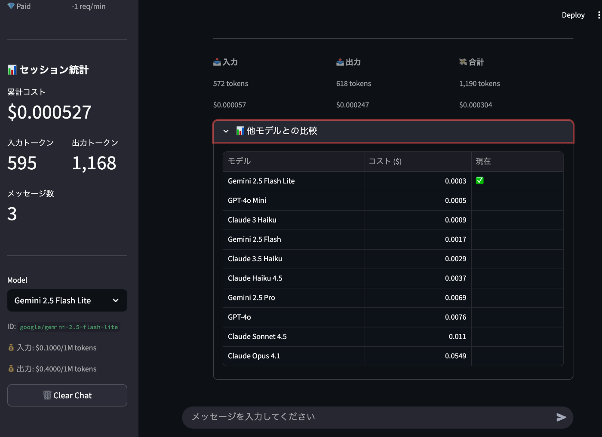Click the 入力: $0.1000/1M tokens text

click(x=56, y=348)
